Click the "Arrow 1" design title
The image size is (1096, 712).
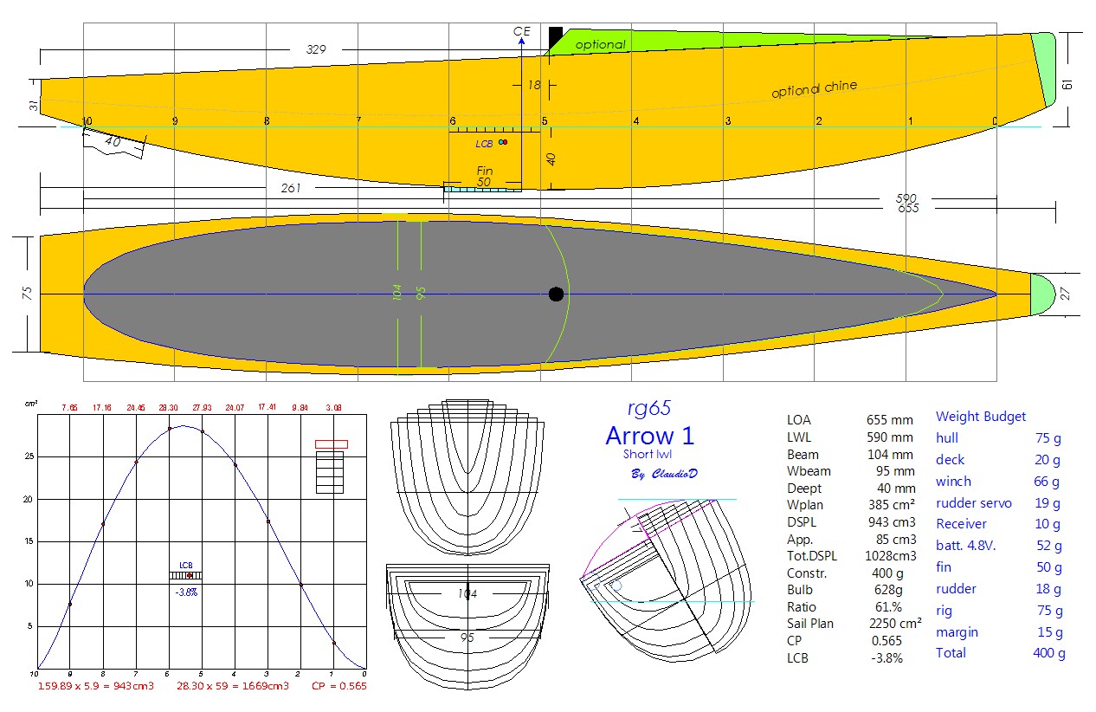click(x=649, y=434)
